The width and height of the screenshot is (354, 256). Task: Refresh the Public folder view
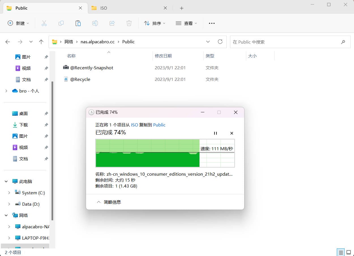coord(220,42)
